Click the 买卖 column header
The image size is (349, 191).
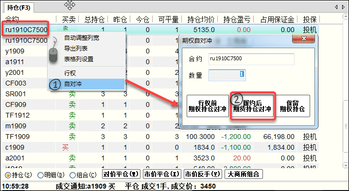point(69,19)
